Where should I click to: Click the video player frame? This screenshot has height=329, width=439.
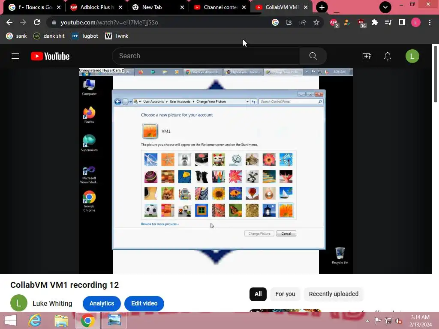click(x=216, y=170)
